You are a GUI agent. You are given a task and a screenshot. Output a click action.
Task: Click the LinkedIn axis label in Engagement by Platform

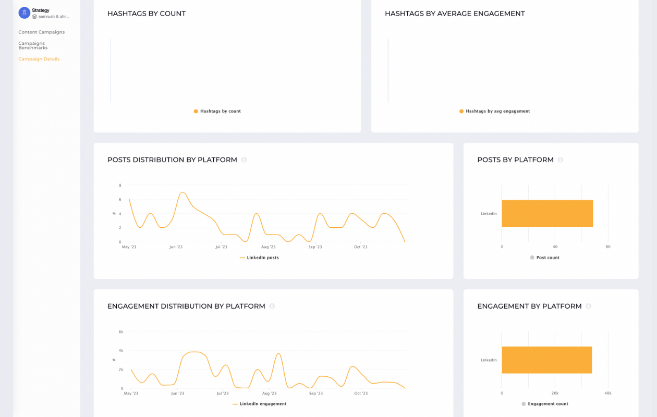(x=489, y=360)
